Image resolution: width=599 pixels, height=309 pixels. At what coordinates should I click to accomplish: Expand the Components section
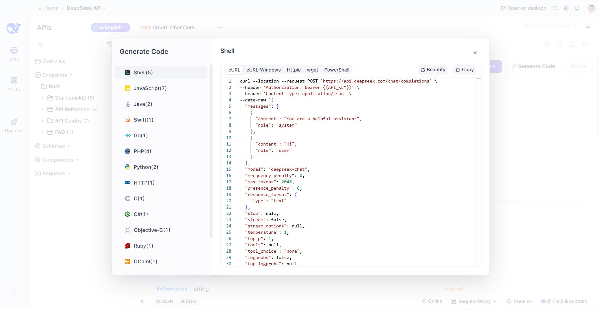57,160
